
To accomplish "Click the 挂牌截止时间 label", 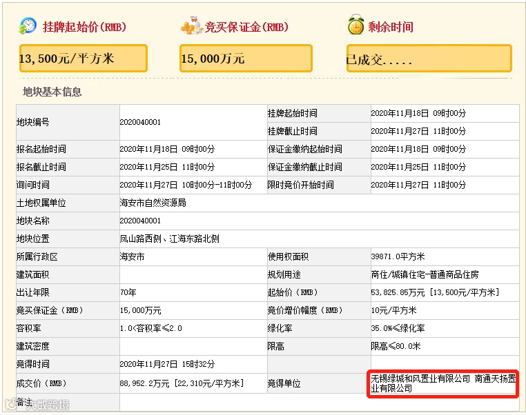I will [x=292, y=131].
